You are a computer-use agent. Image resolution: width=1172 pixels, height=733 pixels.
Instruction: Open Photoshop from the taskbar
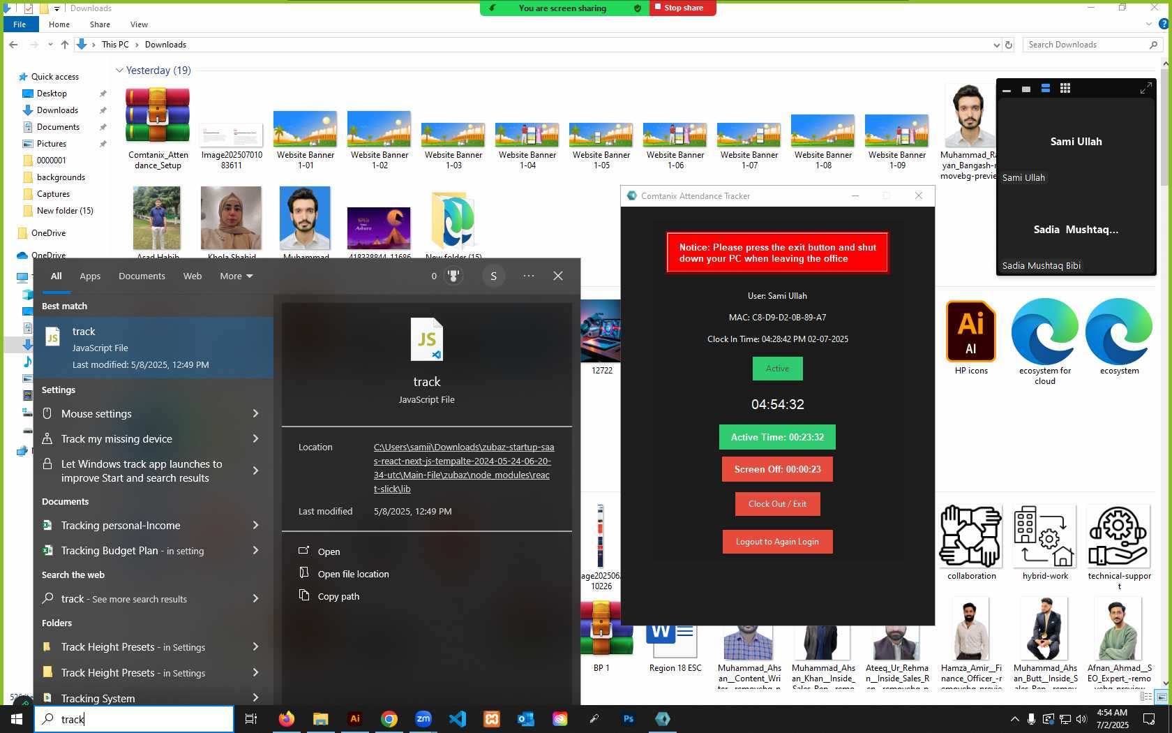(x=629, y=719)
